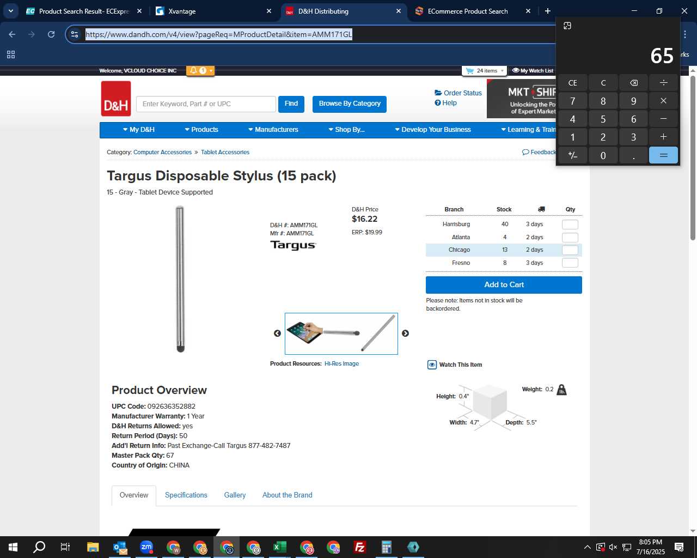The width and height of the screenshot is (697, 558).
Task: Click the Harrisburg quantity field
Action: (570, 225)
